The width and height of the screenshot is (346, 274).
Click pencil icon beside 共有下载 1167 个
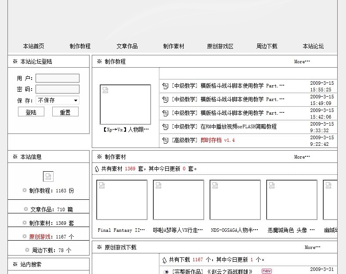tap(164, 260)
